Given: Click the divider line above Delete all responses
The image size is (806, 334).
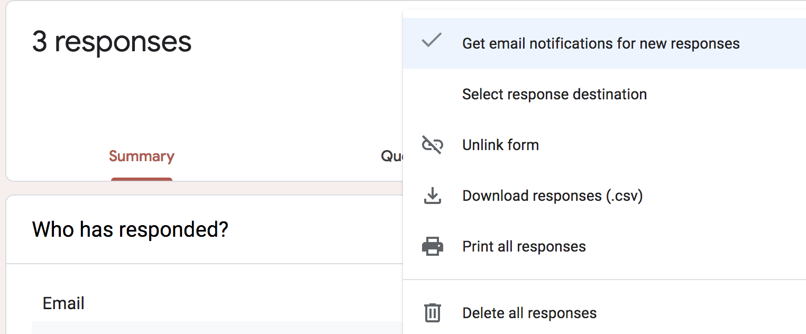Looking at the screenshot, I should click(604, 279).
